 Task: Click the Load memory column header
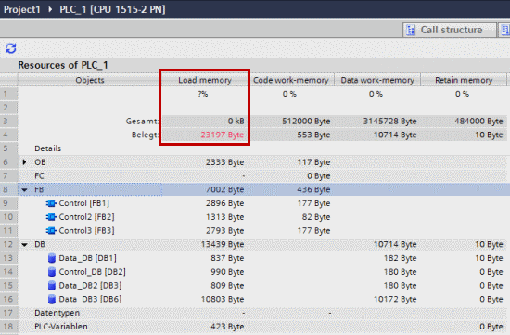(205, 80)
